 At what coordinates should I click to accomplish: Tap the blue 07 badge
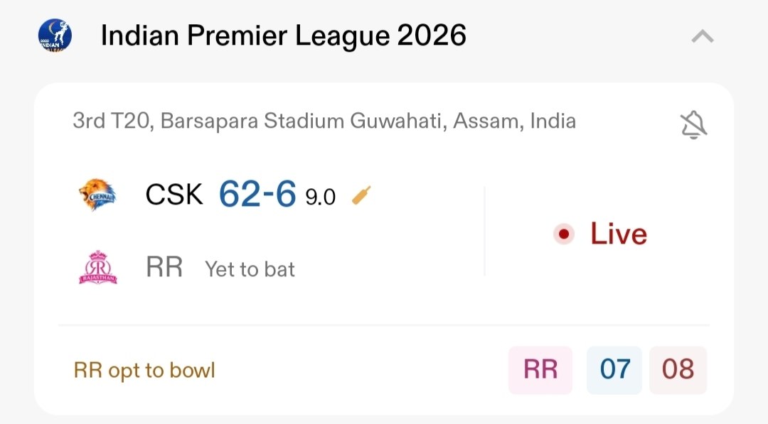pyautogui.click(x=615, y=369)
